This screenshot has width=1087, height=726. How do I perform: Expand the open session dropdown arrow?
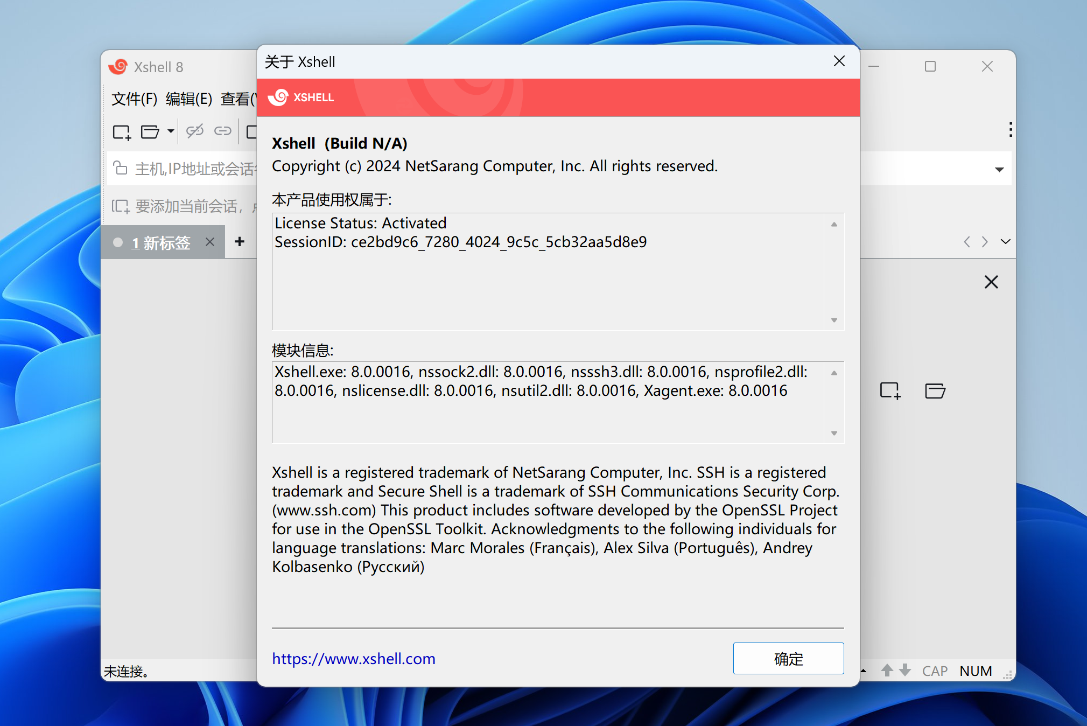(x=171, y=131)
